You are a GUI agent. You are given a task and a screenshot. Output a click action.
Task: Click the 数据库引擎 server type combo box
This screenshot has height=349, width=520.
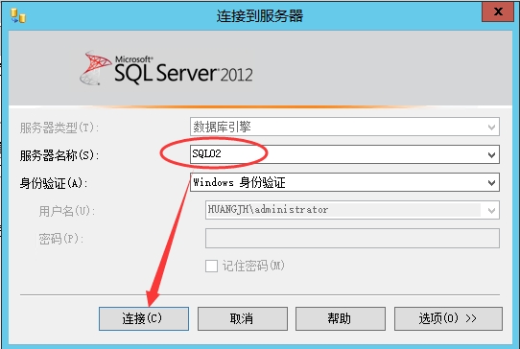coord(344,127)
